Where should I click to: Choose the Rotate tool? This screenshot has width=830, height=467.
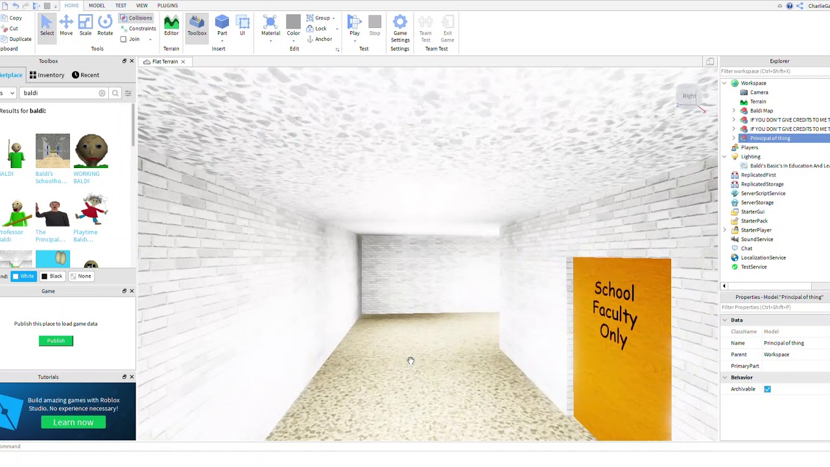point(105,26)
